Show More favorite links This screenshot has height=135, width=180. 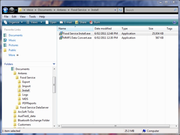pos(13,55)
